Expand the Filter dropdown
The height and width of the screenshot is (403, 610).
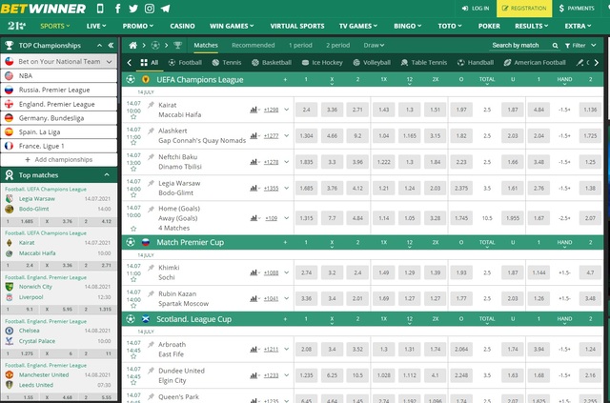[x=580, y=46]
